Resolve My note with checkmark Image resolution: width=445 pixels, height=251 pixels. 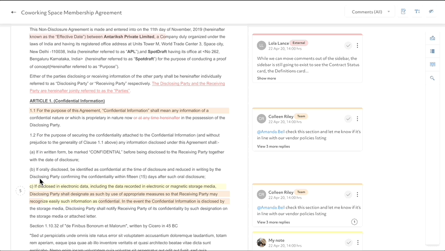[x=349, y=242]
